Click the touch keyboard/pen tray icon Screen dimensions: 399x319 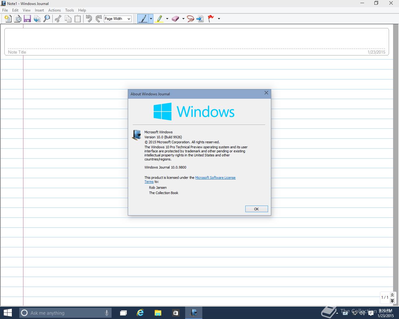click(345, 313)
